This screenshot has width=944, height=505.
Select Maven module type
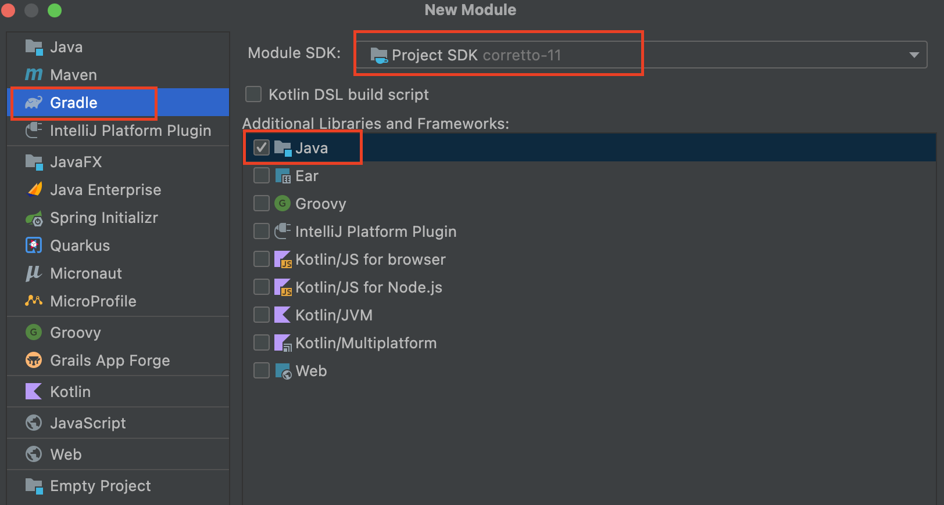(x=118, y=75)
